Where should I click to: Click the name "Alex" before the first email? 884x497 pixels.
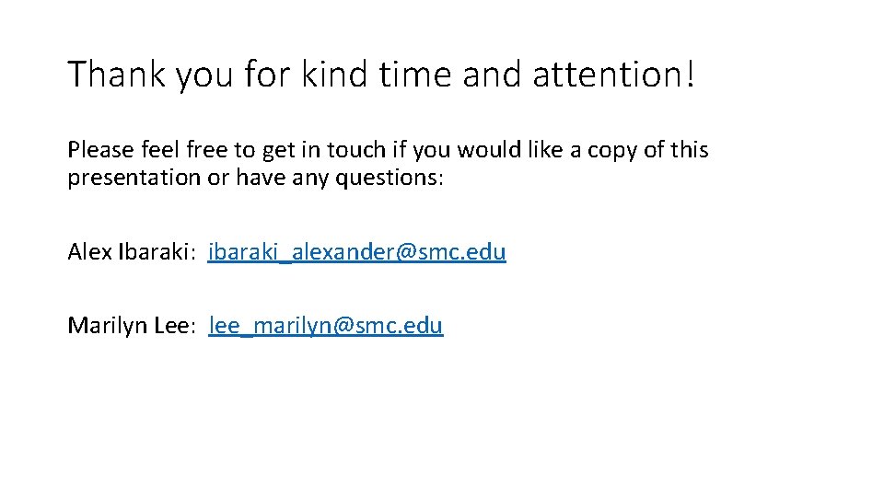[89, 251]
